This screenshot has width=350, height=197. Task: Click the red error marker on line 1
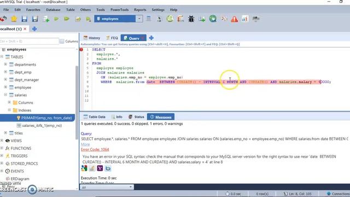click(x=81, y=50)
